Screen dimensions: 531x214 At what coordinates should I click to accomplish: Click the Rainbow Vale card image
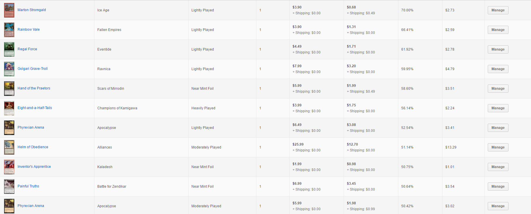tap(9, 30)
